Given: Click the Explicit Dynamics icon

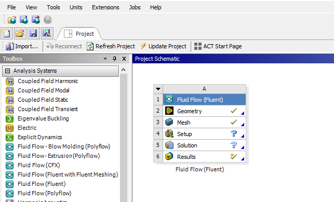Looking at the screenshot, I should coord(9,137).
